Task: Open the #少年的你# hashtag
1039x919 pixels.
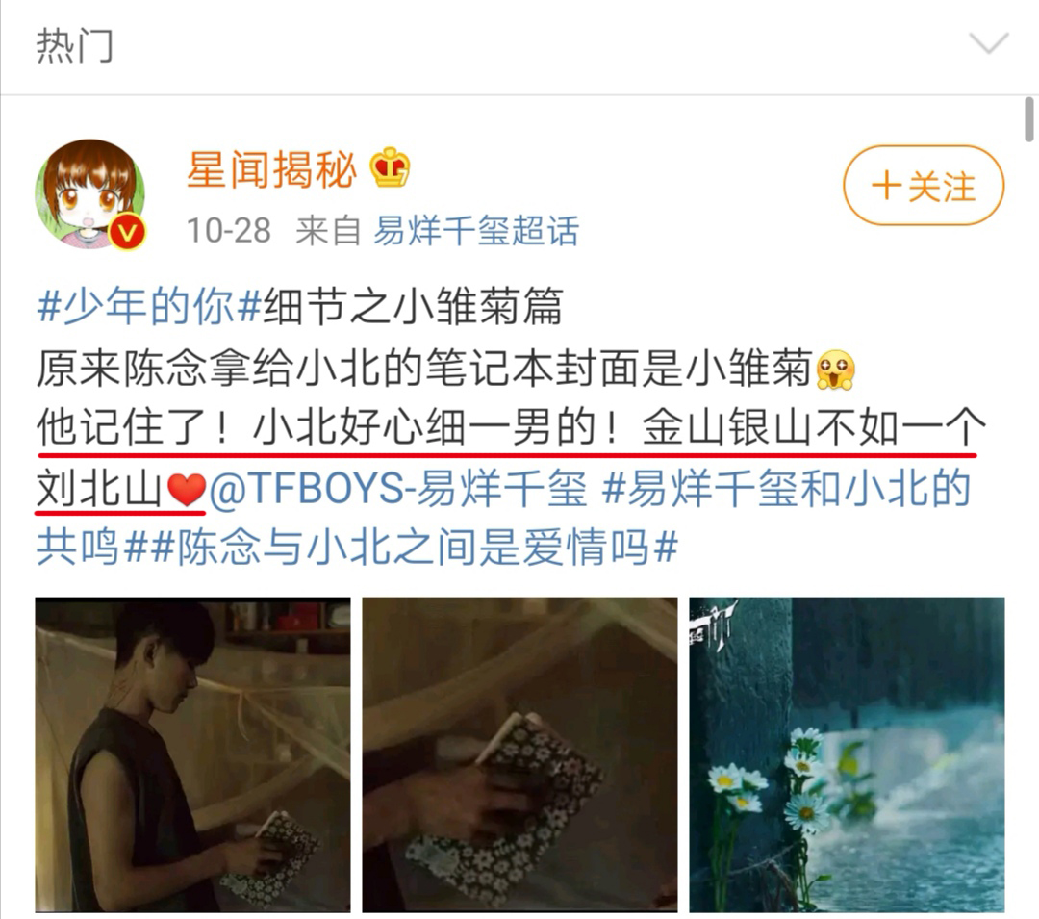Action: point(149,307)
